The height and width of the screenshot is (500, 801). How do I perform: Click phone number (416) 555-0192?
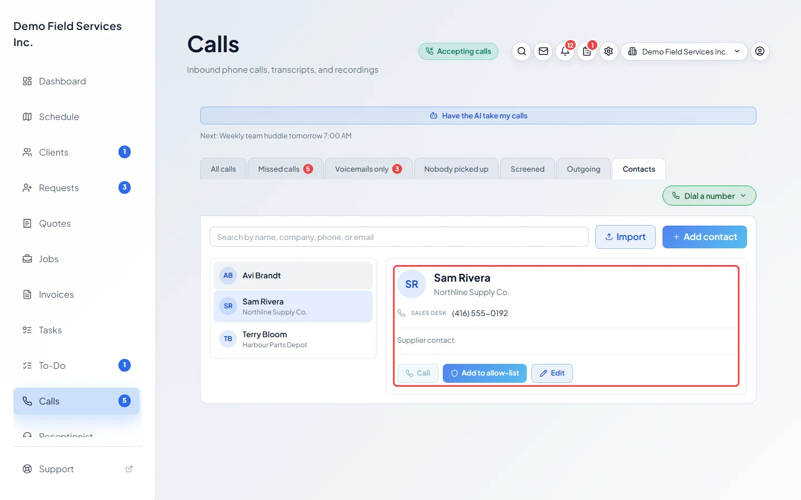[x=479, y=313]
